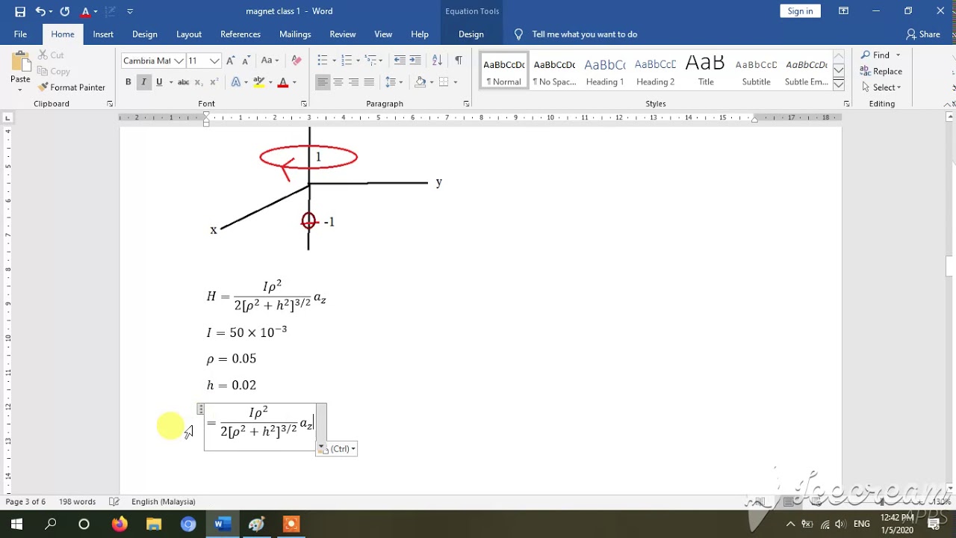The height and width of the screenshot is (538, 956).
Task: Click the English (Malaysia) language indicator
Action: tap(164, 502)
